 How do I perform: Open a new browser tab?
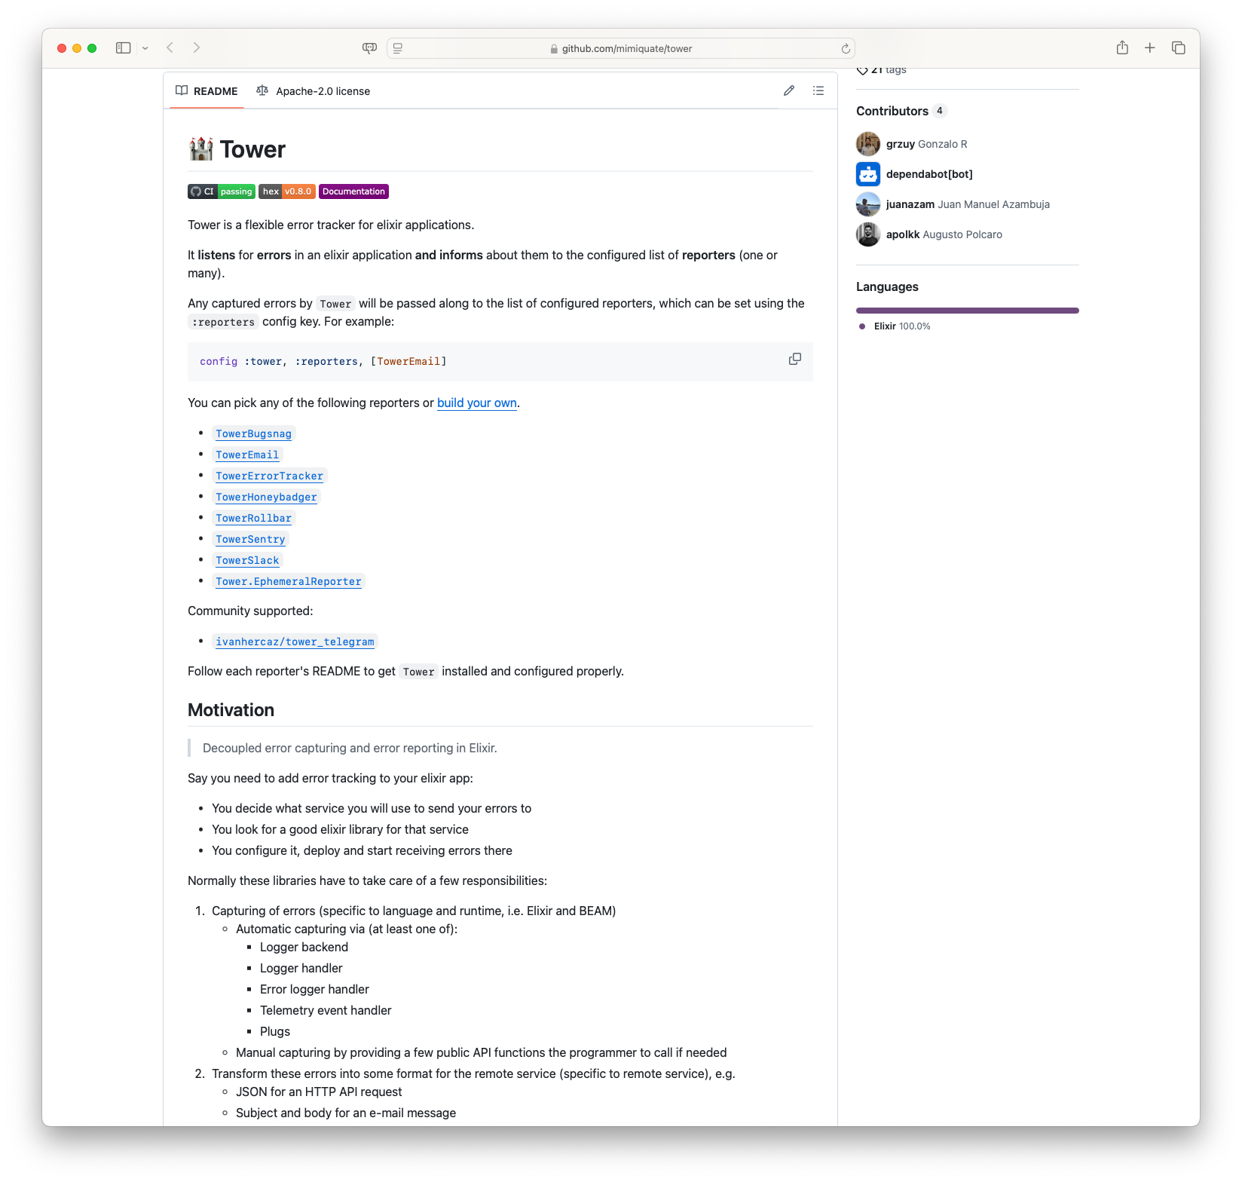[1149, 47]
